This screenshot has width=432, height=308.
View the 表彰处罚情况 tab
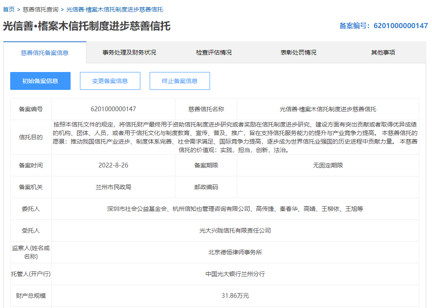[x=298, y=53]
